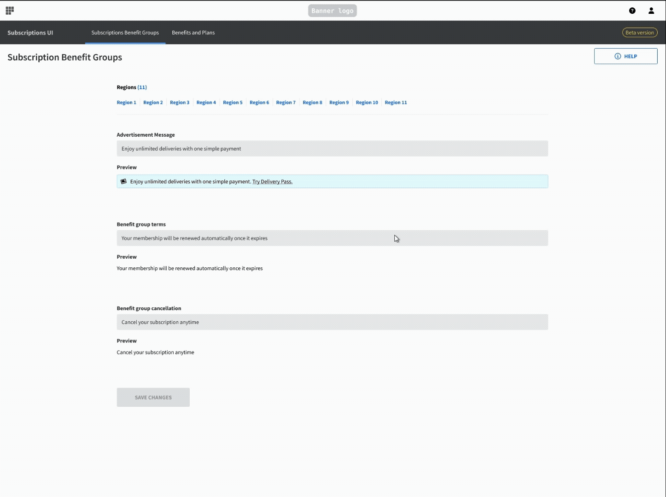
Task: Click the HELP button
Action: coord(625,56)
